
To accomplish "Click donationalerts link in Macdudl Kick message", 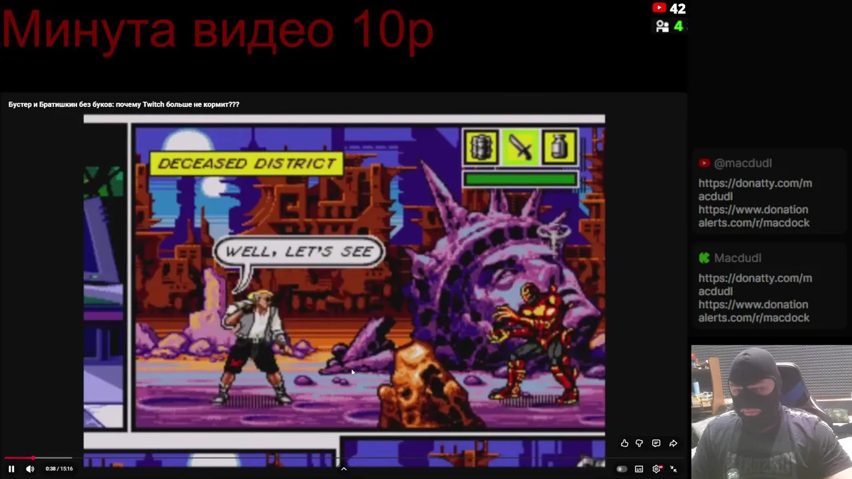I will (x=753, y=311).
